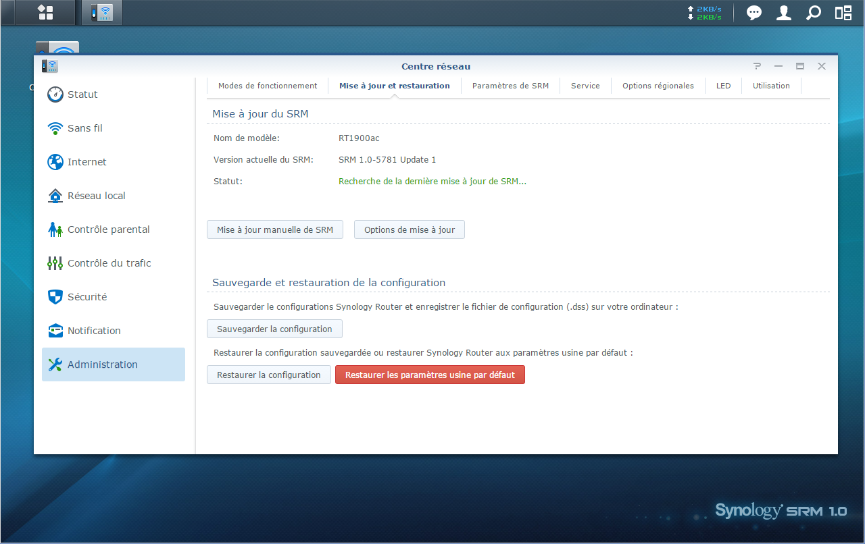This screenshot has height=544, width=865.
Task: Select Notification label in sidebar
Action: pyautogui.click(x=94, y=331)
